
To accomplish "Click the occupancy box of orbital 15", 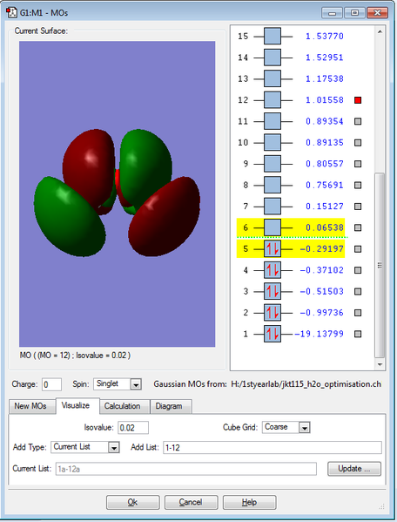I will pos(273,36).
